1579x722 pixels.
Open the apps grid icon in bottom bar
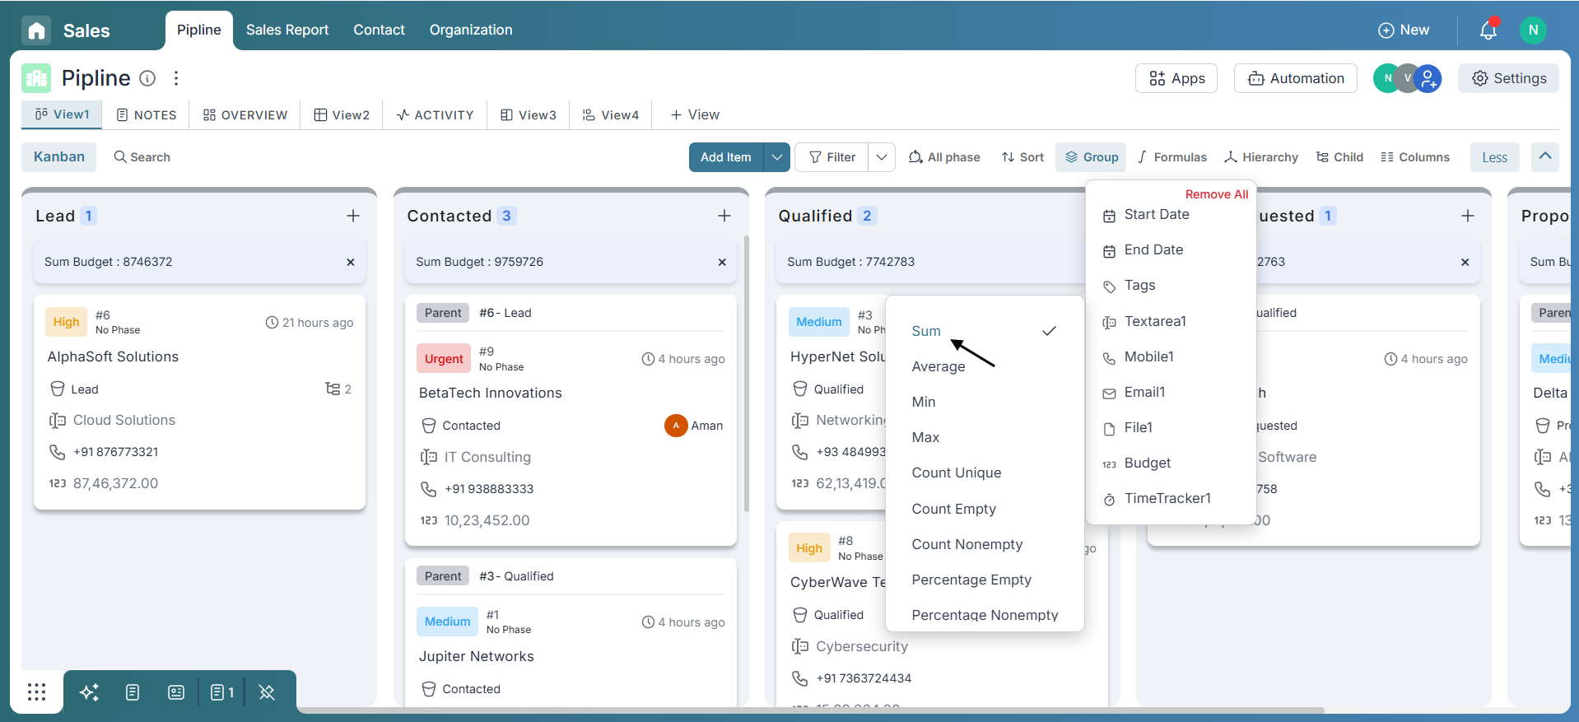37,692
